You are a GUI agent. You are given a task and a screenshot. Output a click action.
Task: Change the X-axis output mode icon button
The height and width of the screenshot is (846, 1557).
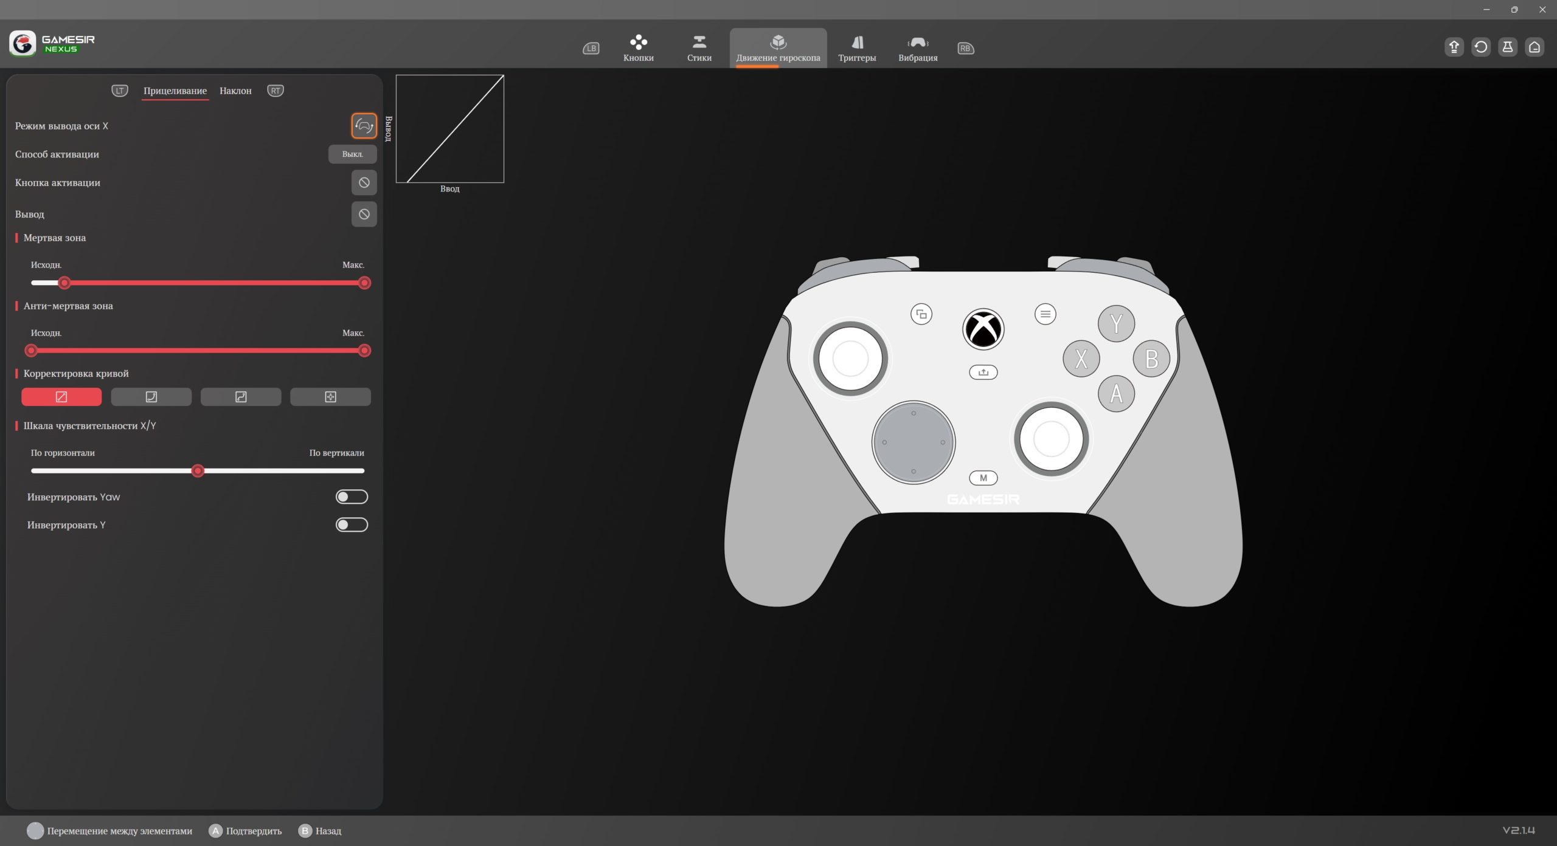click(364, 126)
